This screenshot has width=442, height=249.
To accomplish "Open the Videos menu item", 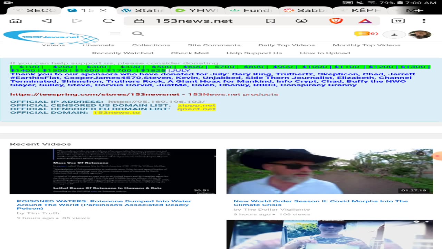I will click(54, 45).
